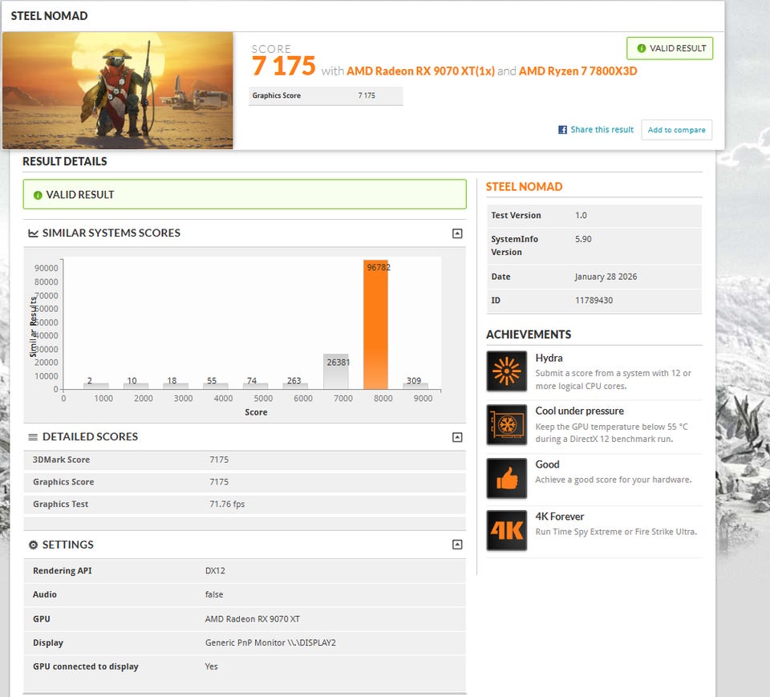Click the Hydra achievement icon
Screen dimensions: 770x697
(x=506, y=371)
